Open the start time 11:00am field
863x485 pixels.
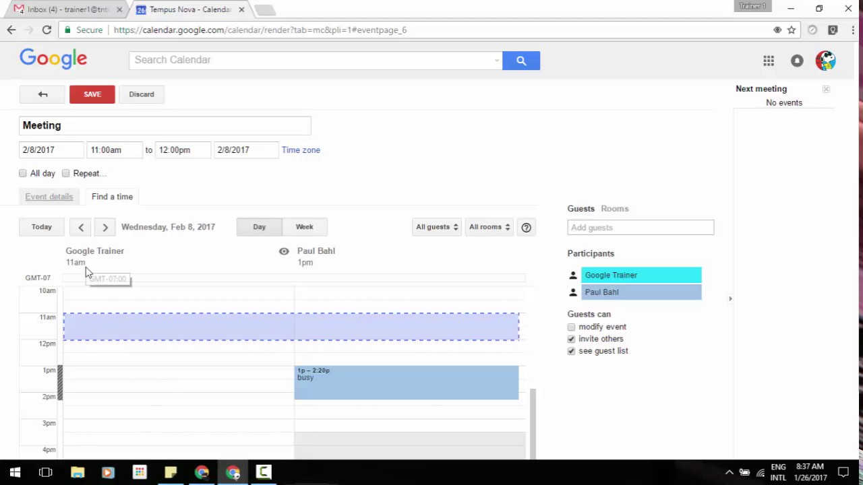pyautogui.click(x=115, y=150)
